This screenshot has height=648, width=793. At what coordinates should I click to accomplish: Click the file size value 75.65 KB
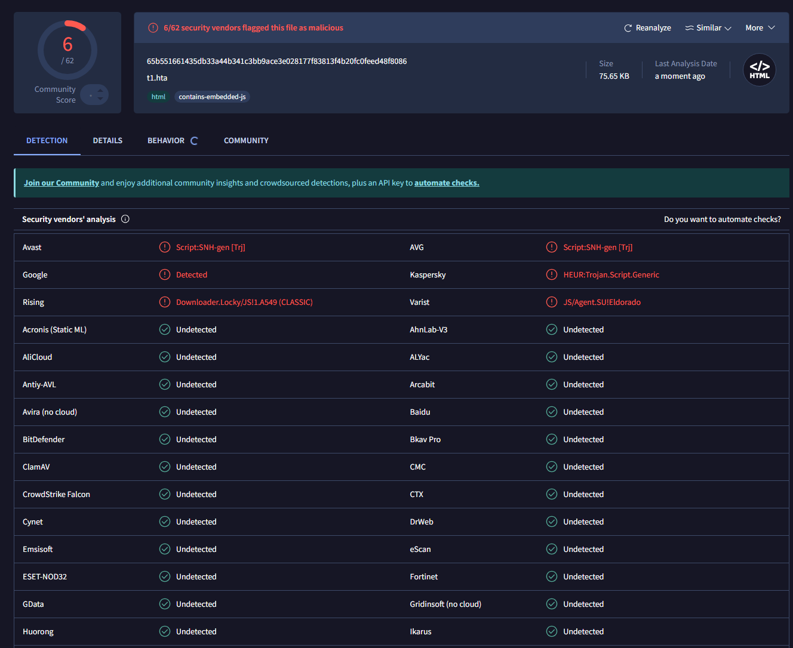coord(614,76)
